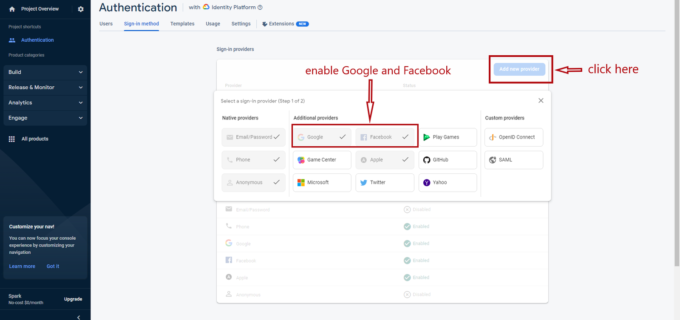Viewport: 680px width, 320px height.
Task: Select the SAML provider
Action: (x=514, y=160)
